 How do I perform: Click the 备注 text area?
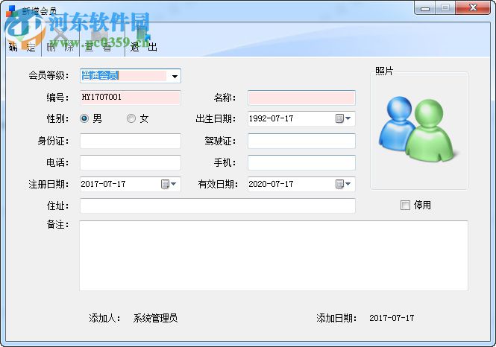coord(274,255)
